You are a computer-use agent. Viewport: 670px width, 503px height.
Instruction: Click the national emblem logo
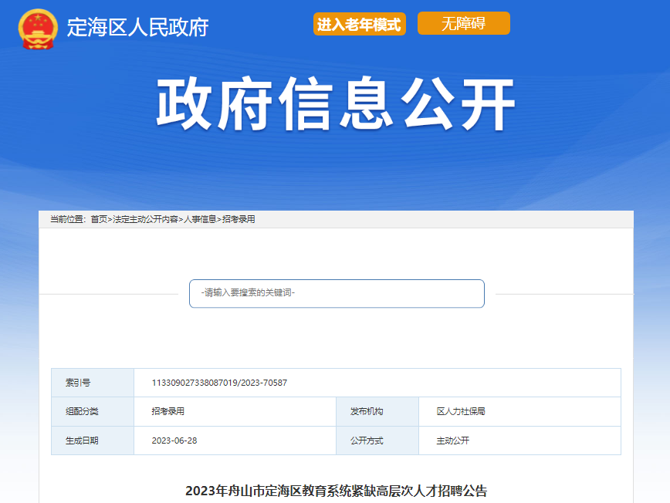pos(37,29)
